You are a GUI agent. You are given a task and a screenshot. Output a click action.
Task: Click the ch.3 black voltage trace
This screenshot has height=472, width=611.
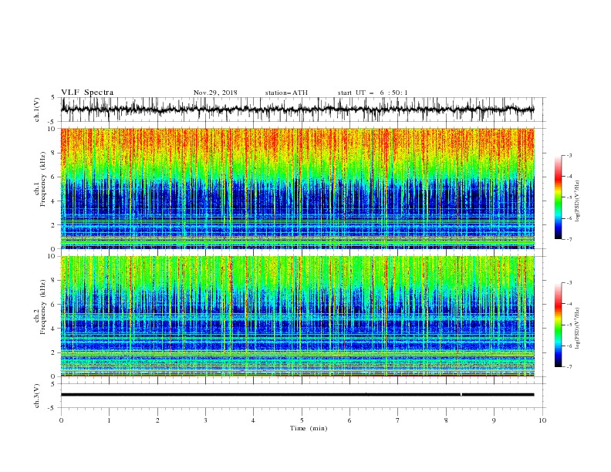coord(297,395)
